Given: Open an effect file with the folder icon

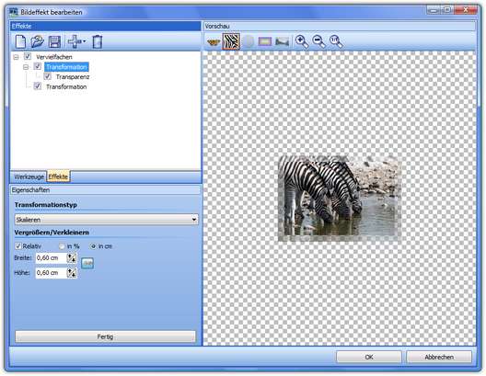Looking at the screenshot, I should coord(38,41).
